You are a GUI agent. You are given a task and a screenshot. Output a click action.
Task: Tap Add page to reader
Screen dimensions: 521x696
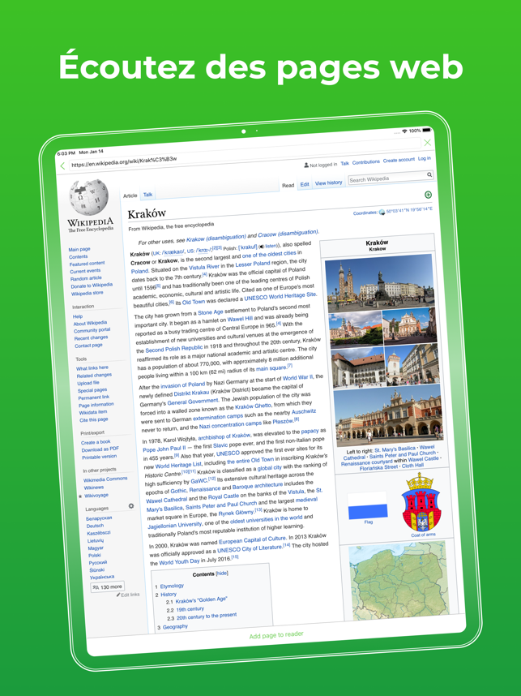click(x=276, y=635)
